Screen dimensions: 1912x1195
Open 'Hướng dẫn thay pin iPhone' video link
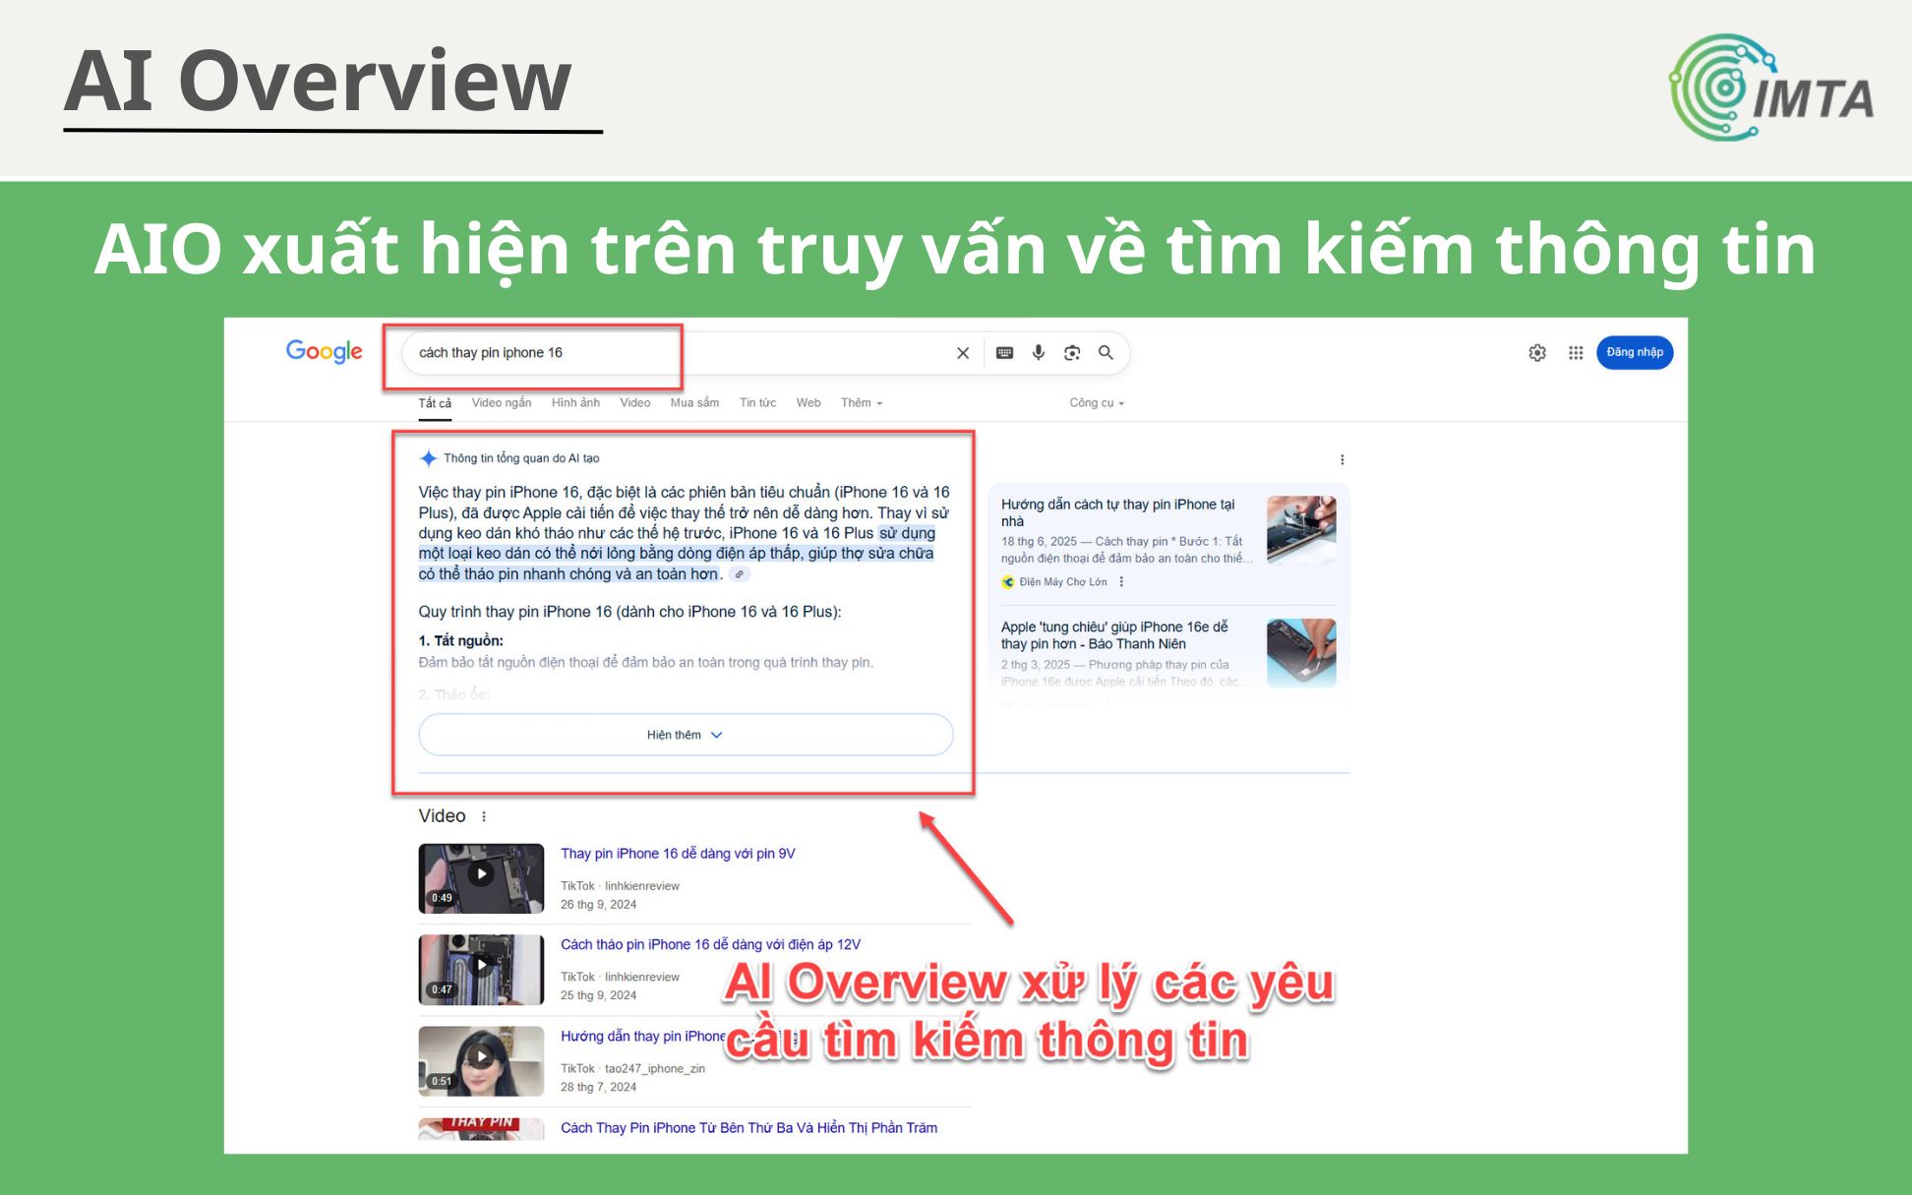coord(642,1037)
